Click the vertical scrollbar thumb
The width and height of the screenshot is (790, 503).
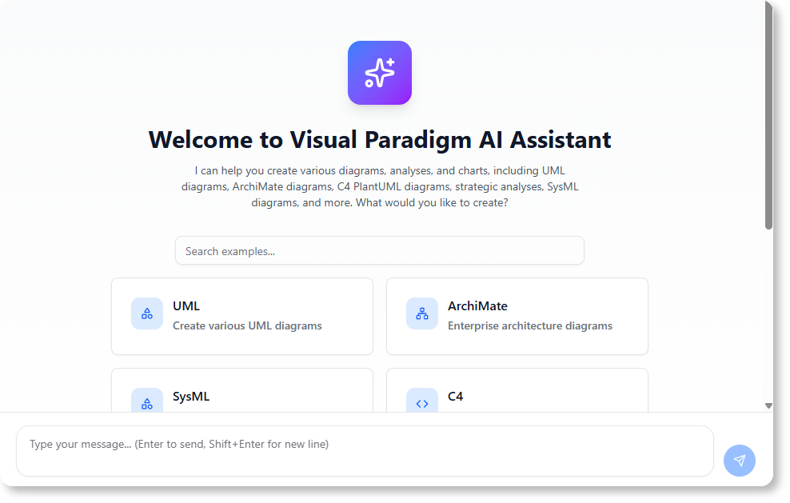(768, 120)
